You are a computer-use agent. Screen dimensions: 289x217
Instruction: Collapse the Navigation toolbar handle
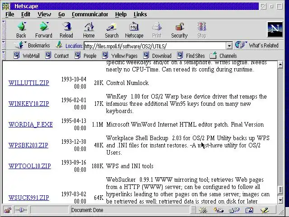click(4, 29)
